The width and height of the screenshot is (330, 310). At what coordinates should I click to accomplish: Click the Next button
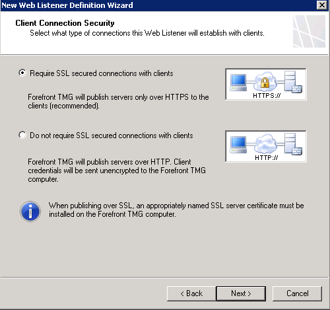(241, 293)
